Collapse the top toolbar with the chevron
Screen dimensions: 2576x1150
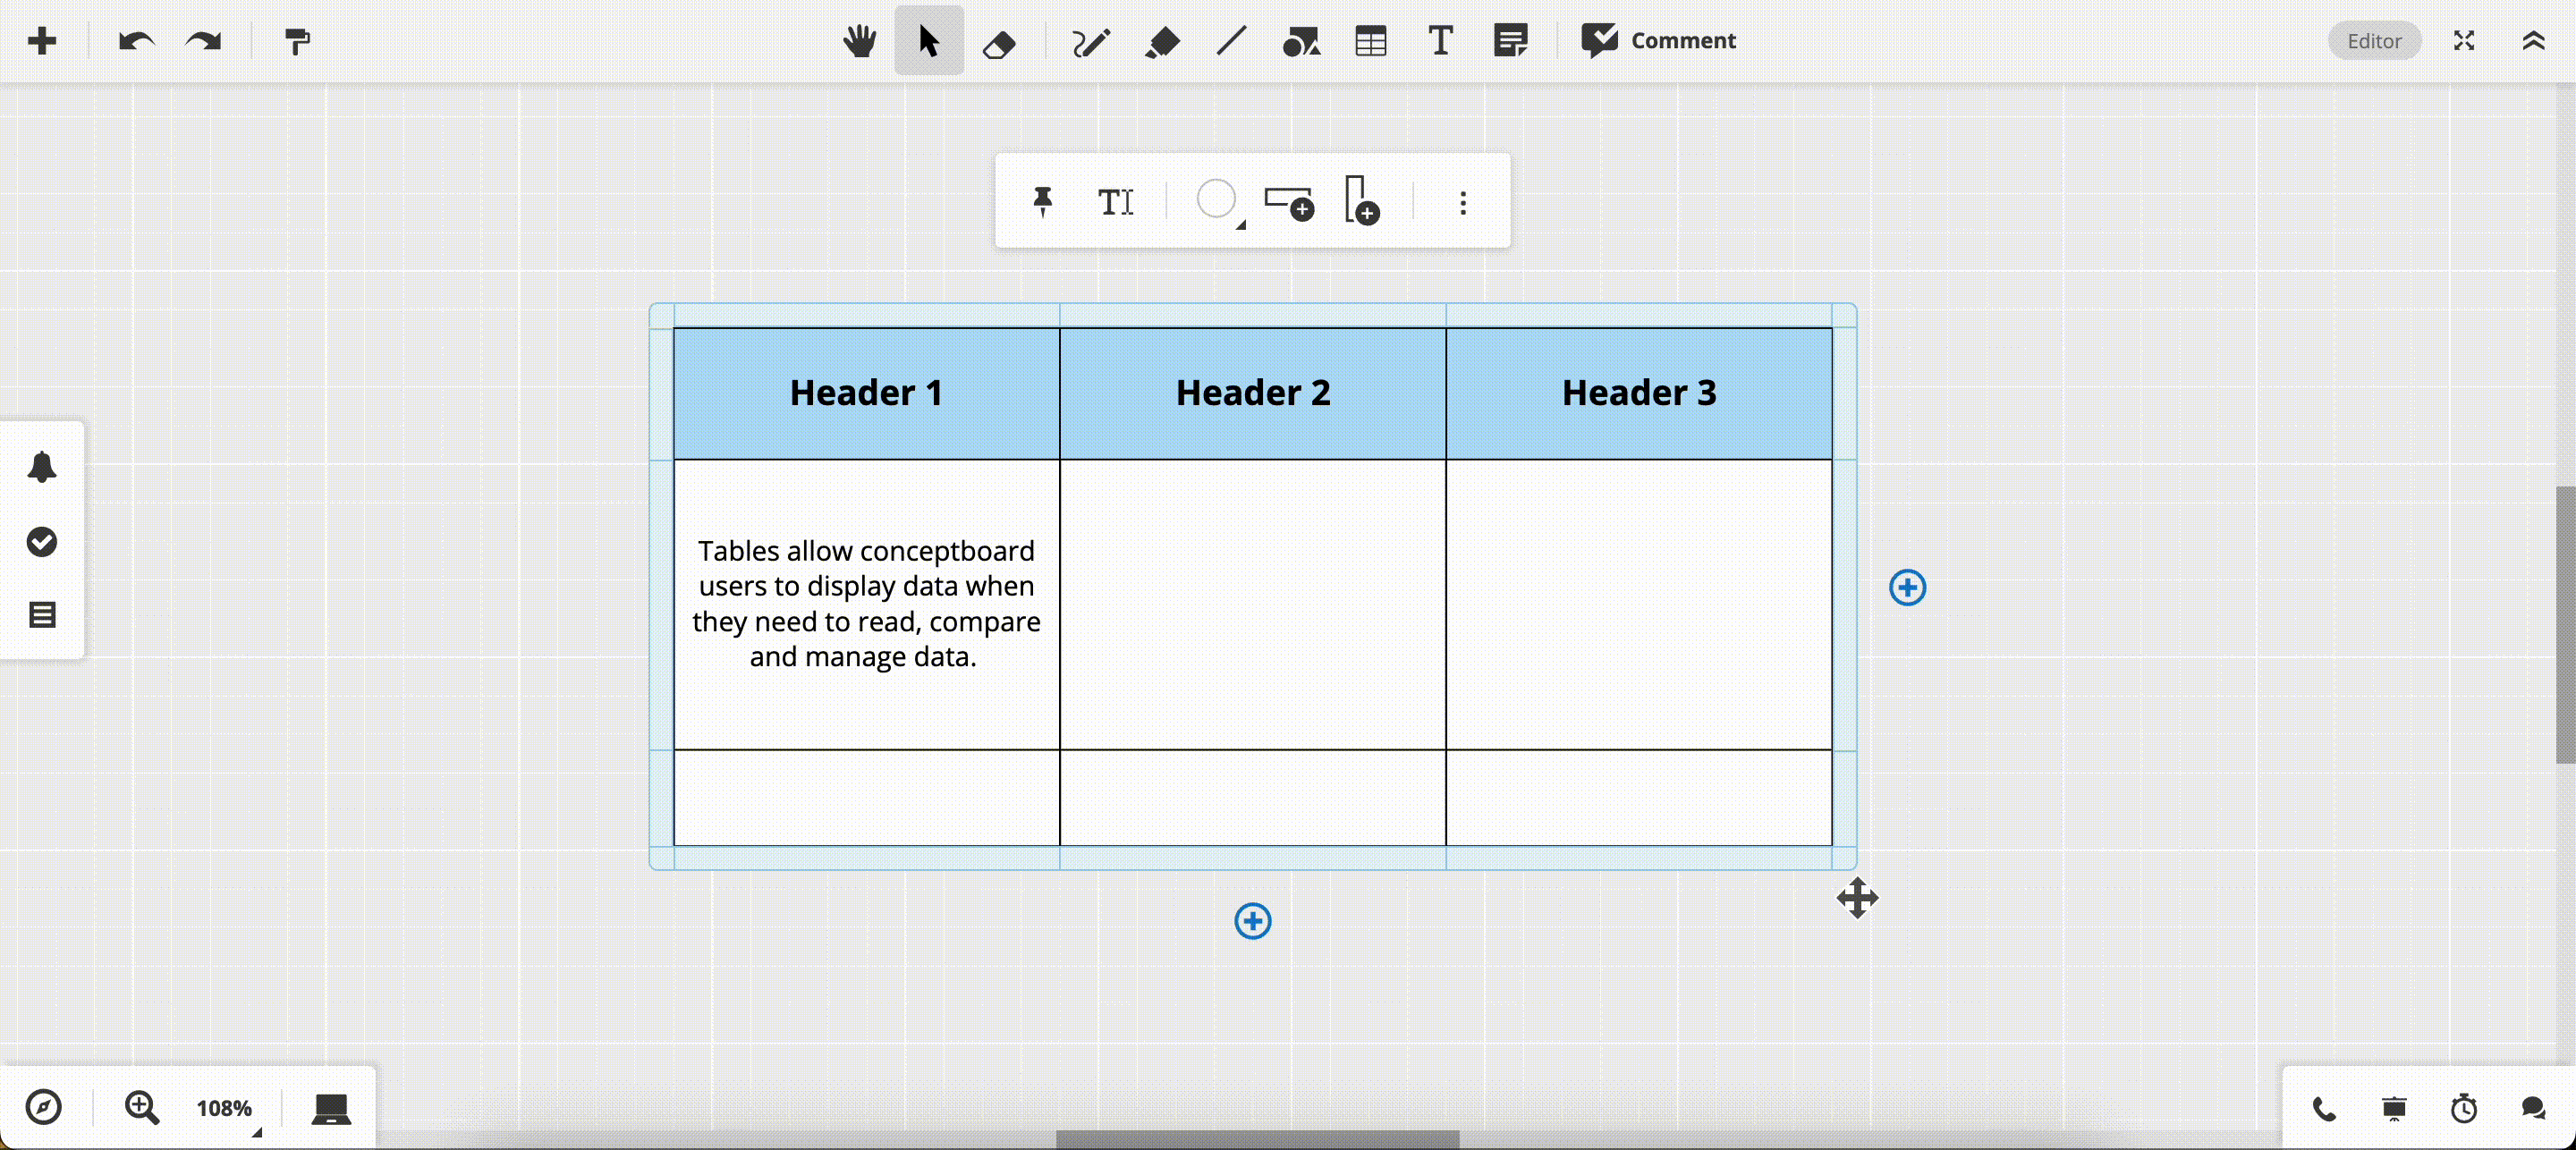tap(2533, 41)
